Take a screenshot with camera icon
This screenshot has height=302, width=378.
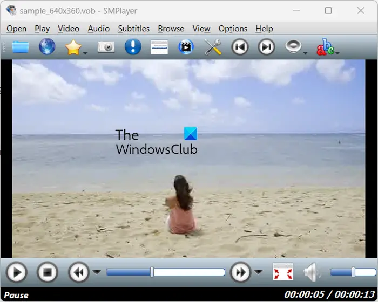tap(106, 47)
